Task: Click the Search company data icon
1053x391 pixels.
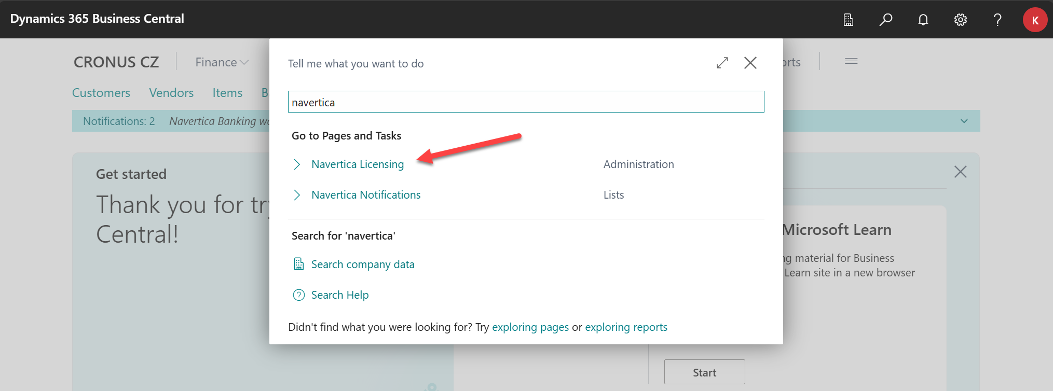Action: 299,264
